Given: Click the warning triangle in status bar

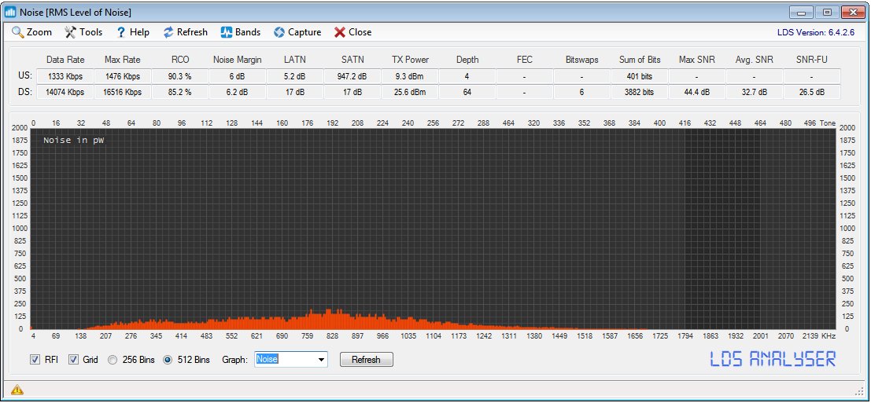Looking at the screenshot, I should point(17,390).
